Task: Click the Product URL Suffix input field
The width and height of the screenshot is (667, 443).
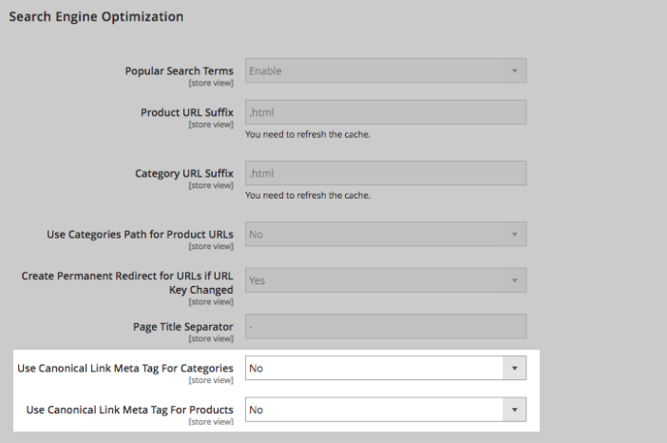Action: coord(386,112)
